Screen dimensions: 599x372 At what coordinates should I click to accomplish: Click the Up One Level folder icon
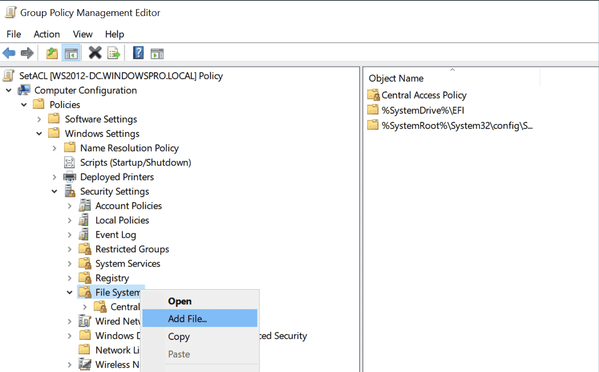coord(52,53)
